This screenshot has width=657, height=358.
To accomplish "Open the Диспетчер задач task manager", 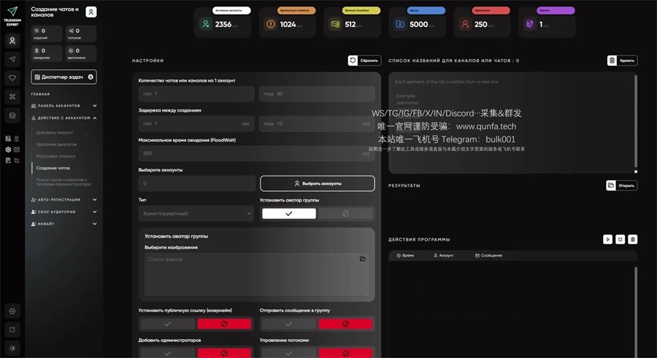I will (x=64, y=77).
